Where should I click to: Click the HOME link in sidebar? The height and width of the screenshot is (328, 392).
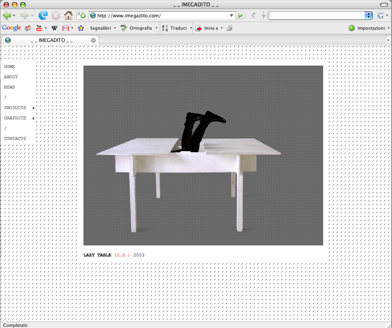9,66
